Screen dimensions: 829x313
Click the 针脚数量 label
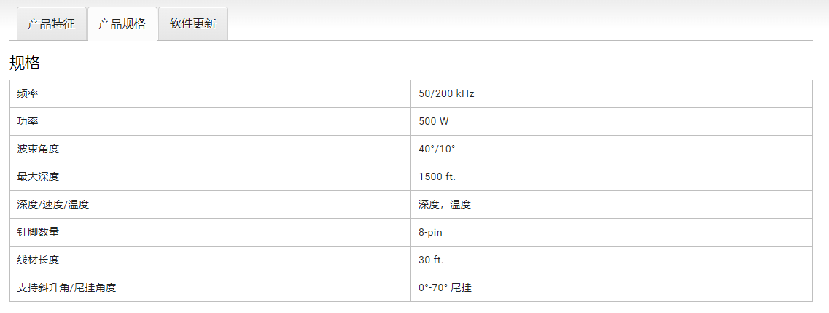pos(38,232)
